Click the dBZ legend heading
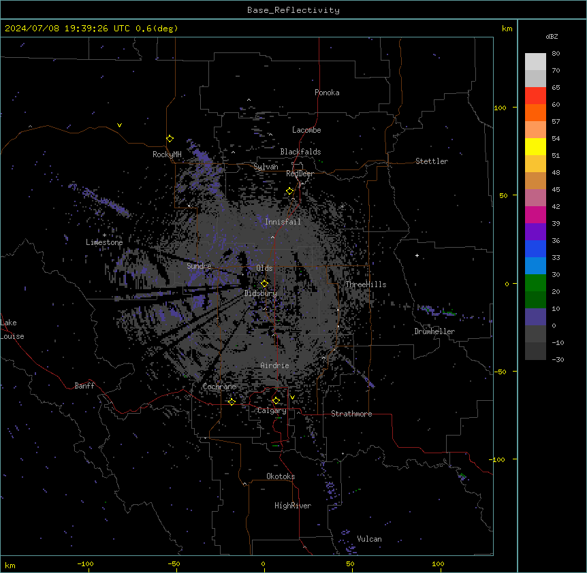This screenshot has height=573, width=587. (552, 37)
